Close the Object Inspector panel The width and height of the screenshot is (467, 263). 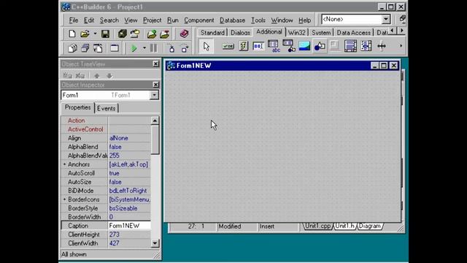coord(155,85)
